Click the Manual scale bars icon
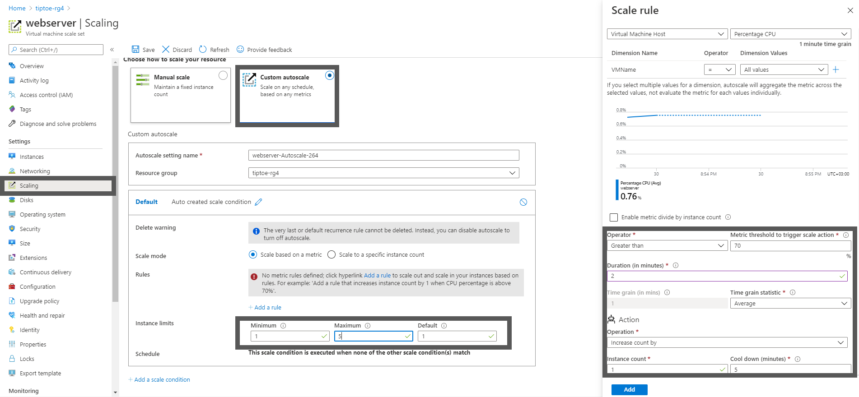859x397 pixels. tap(143, 80)
